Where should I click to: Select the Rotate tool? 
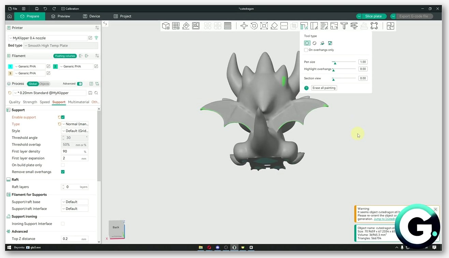[x=254, y=26]
